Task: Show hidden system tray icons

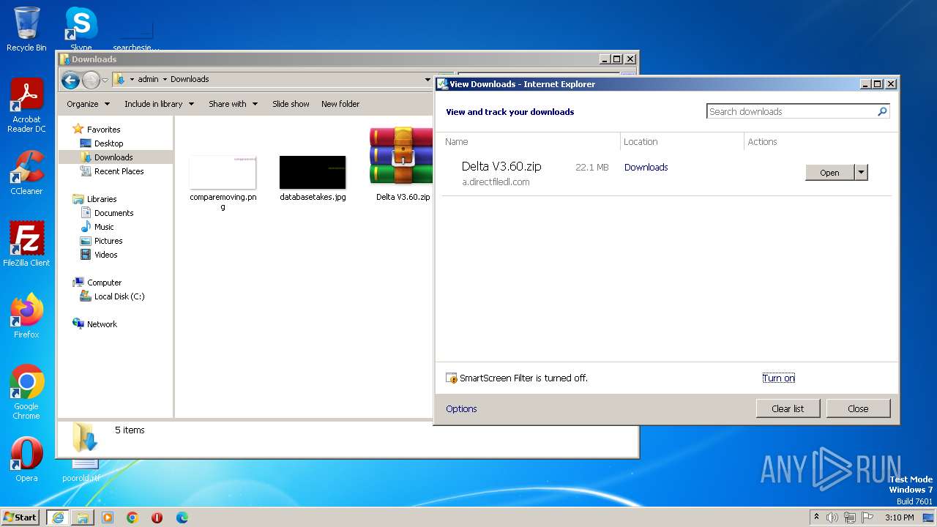Action: [x=816, y=517]
